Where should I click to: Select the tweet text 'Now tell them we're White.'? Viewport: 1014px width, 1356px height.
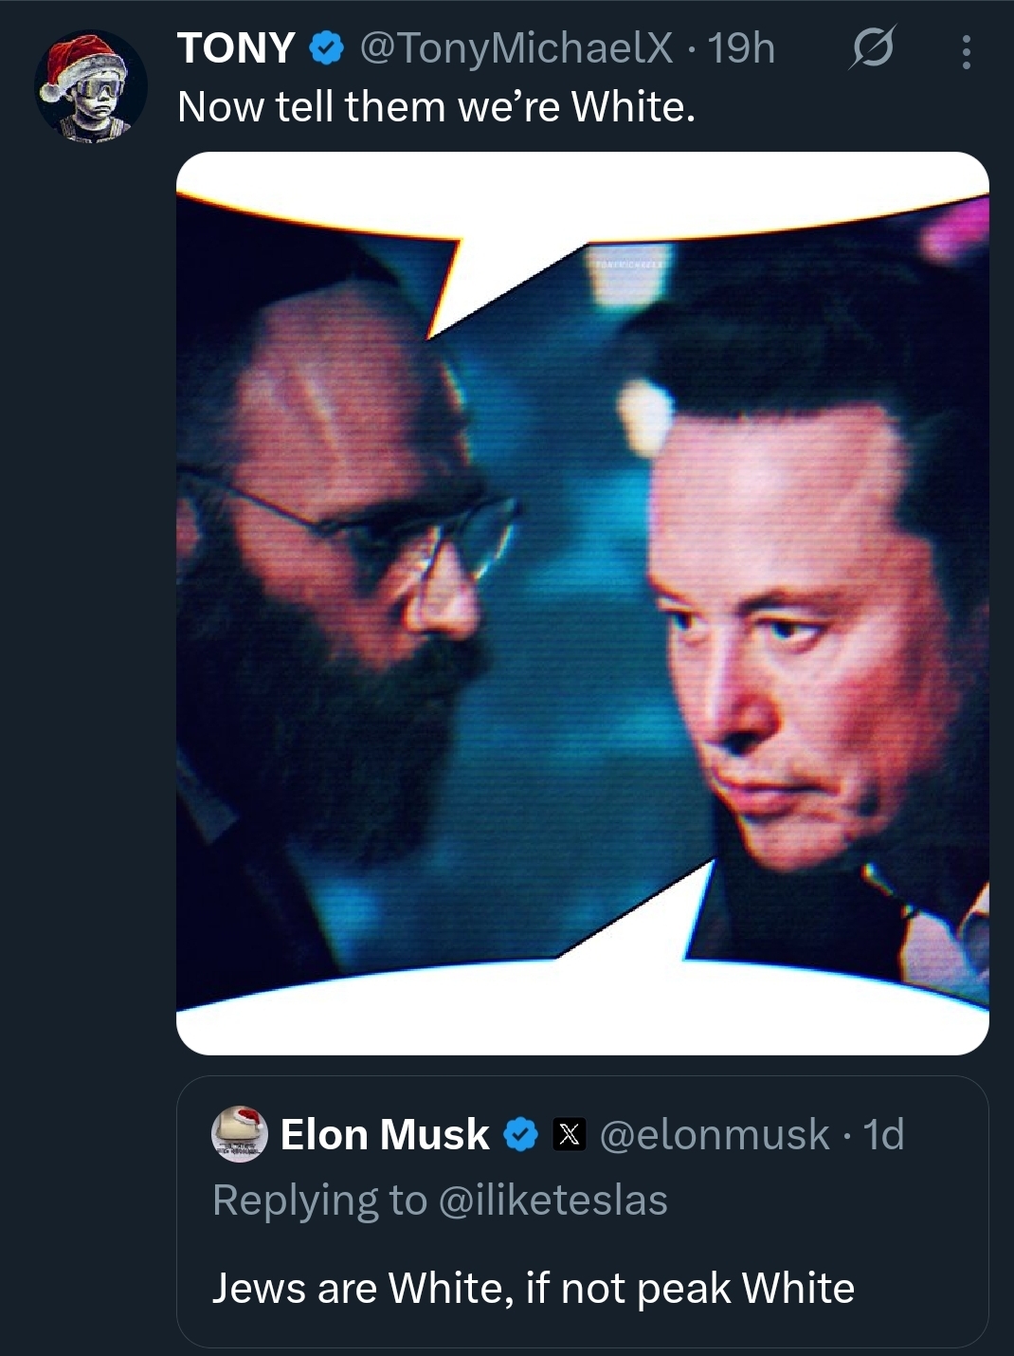pos(436,107)
